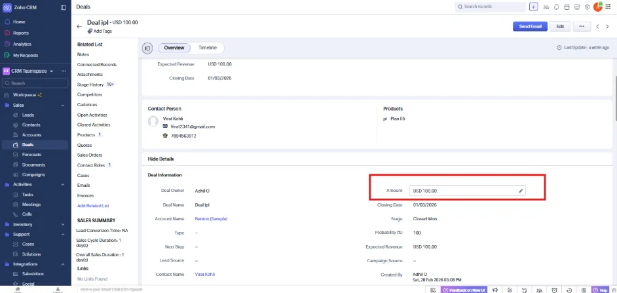617x293 pixels.
Task: Open the three-dots more actions menu
Action: coord(582,26)
